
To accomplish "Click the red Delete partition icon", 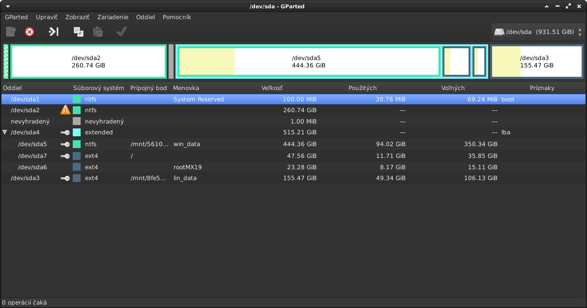I will point(29,32).
